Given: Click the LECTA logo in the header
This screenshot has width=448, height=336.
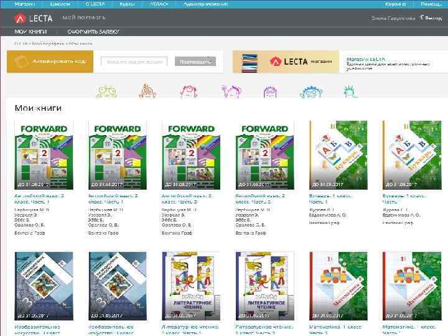Looking at the screenshot, I should (34, 18).
